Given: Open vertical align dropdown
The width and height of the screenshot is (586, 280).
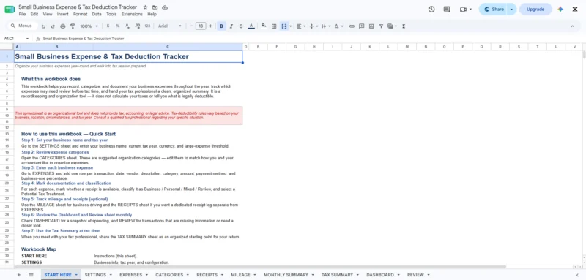Looking at the screenshot, I should tap(314, 26).
